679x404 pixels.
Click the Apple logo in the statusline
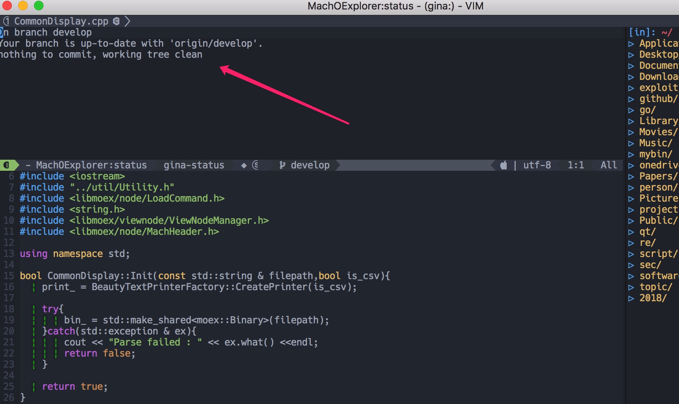coord(504,165)
